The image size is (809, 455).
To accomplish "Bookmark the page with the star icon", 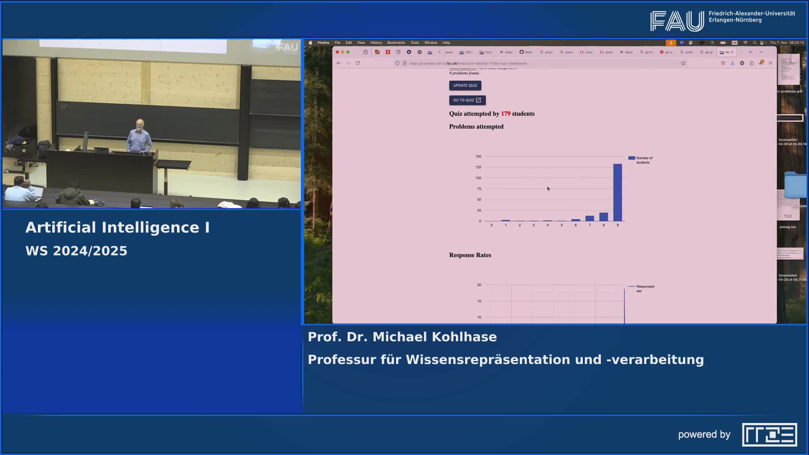I will tap(683, 63).
